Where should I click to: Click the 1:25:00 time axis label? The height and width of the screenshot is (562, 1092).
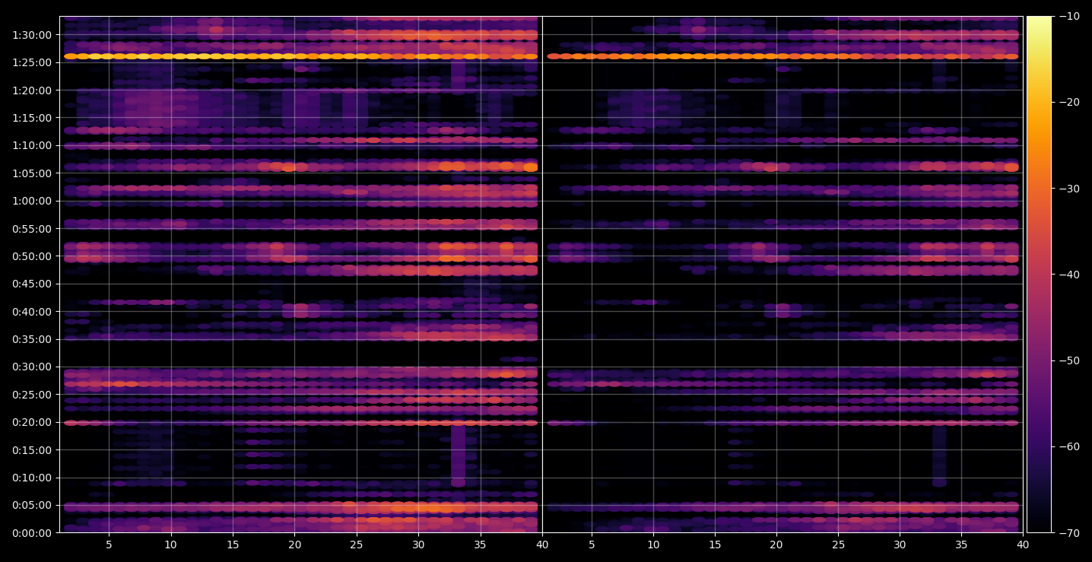tap(32, 62)
